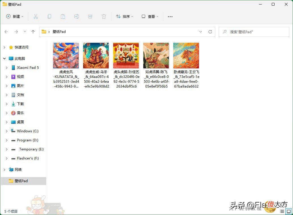Open Windows (C:) drive

28,131
